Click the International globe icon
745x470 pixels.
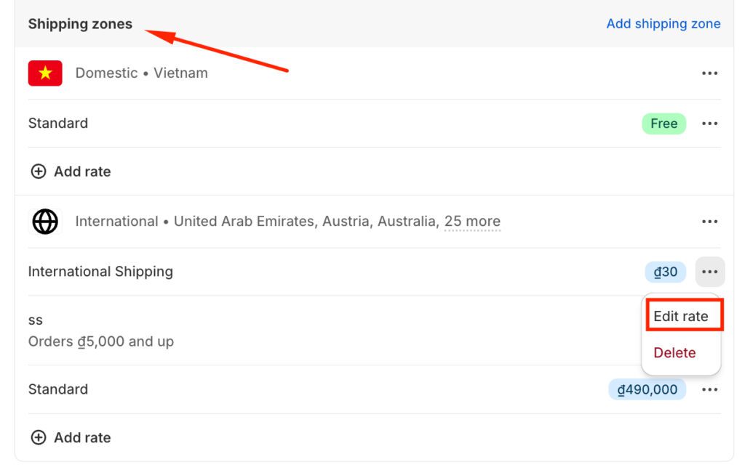point(45,222)
